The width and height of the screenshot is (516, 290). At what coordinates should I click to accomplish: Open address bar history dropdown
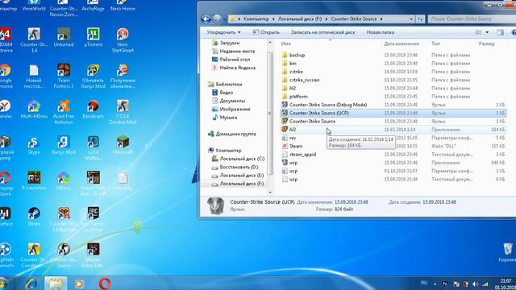pos(411,19)
